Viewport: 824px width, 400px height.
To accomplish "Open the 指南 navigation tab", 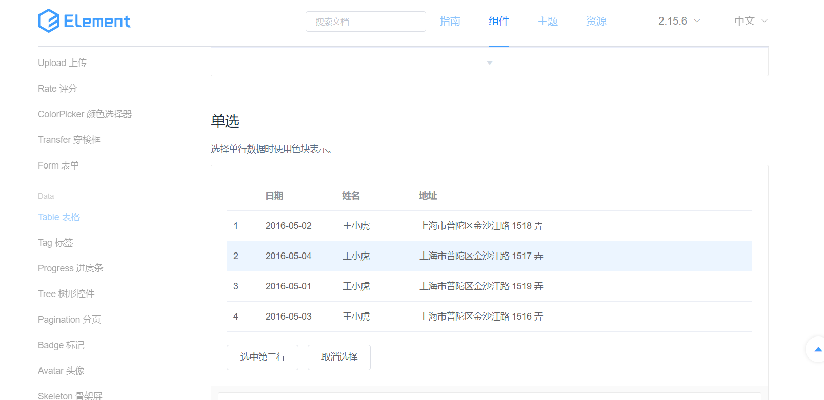I will 450,21.
